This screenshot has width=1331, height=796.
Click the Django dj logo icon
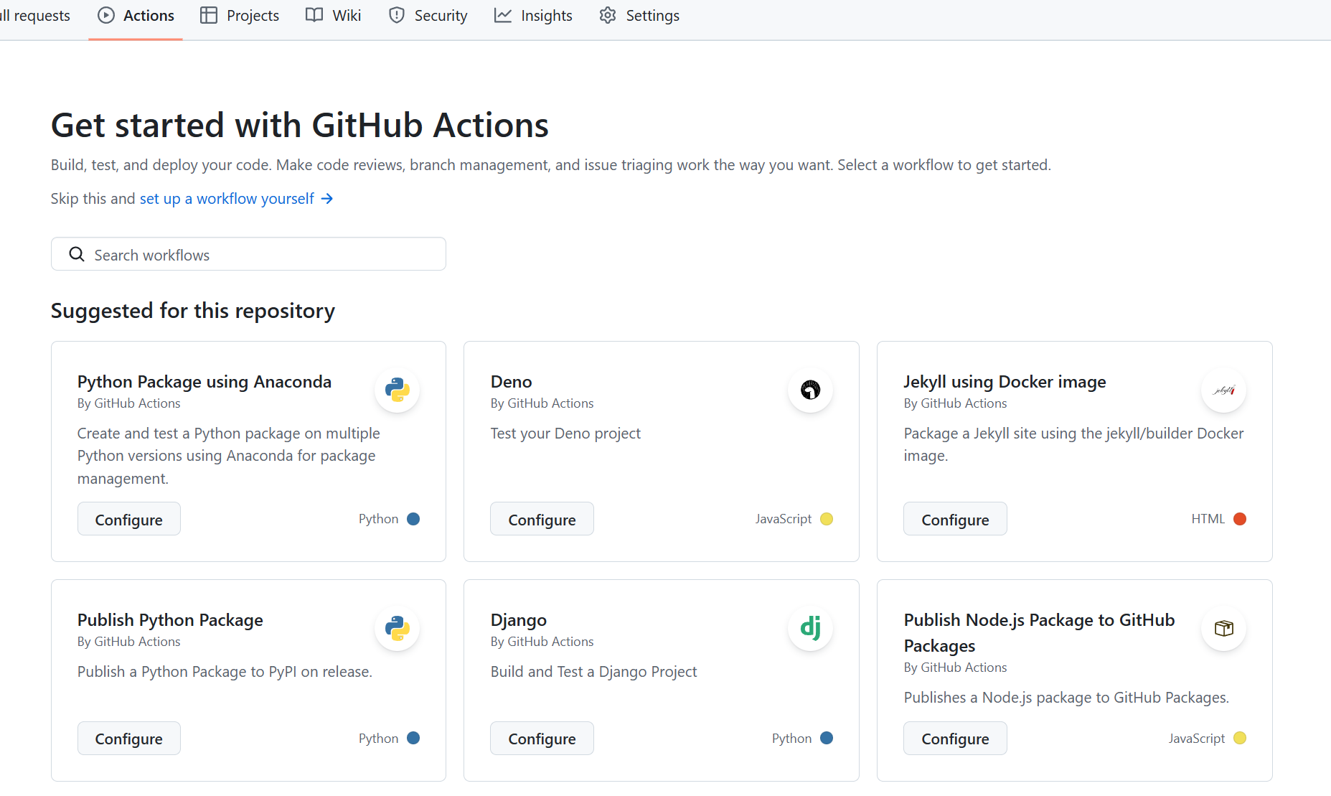(810, 628)
